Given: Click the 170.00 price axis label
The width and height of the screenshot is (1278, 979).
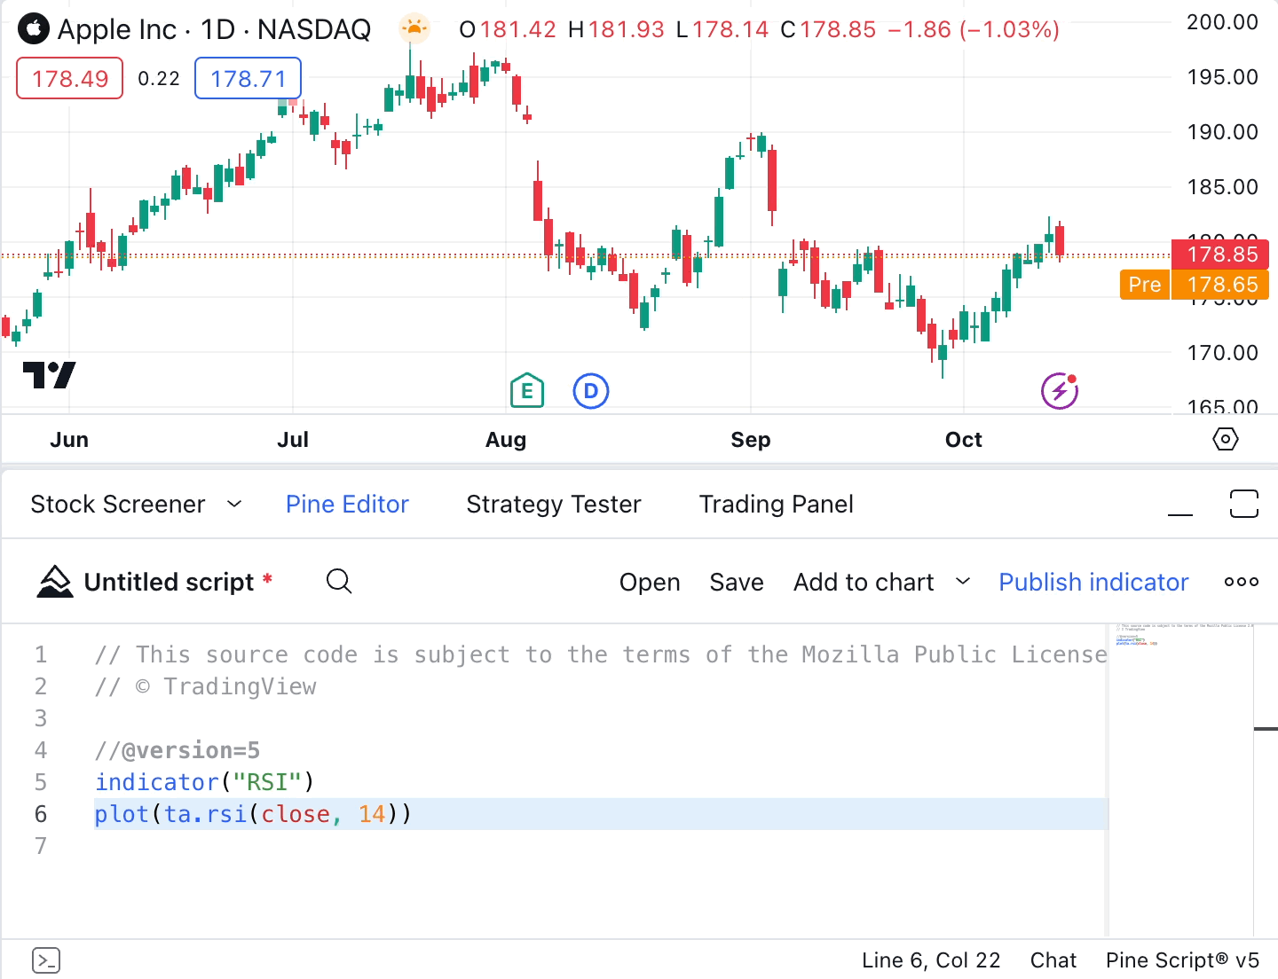Looking at the screenshot, I should click(x=1223, y=353).
